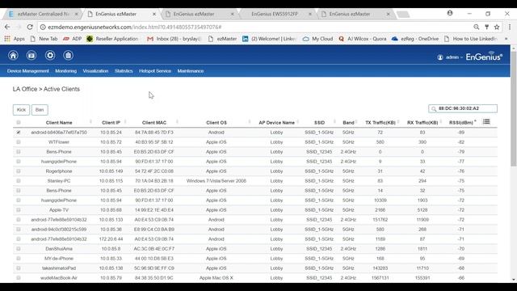Open the gear settings icon in header
This screenshot has height=291, width=517.
point(50,56)
